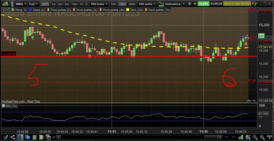Image resolution: width=274 pixels, height=141 pixels.
Task: Click the scrollbar left arrow
Action: (x=59, y=137)
